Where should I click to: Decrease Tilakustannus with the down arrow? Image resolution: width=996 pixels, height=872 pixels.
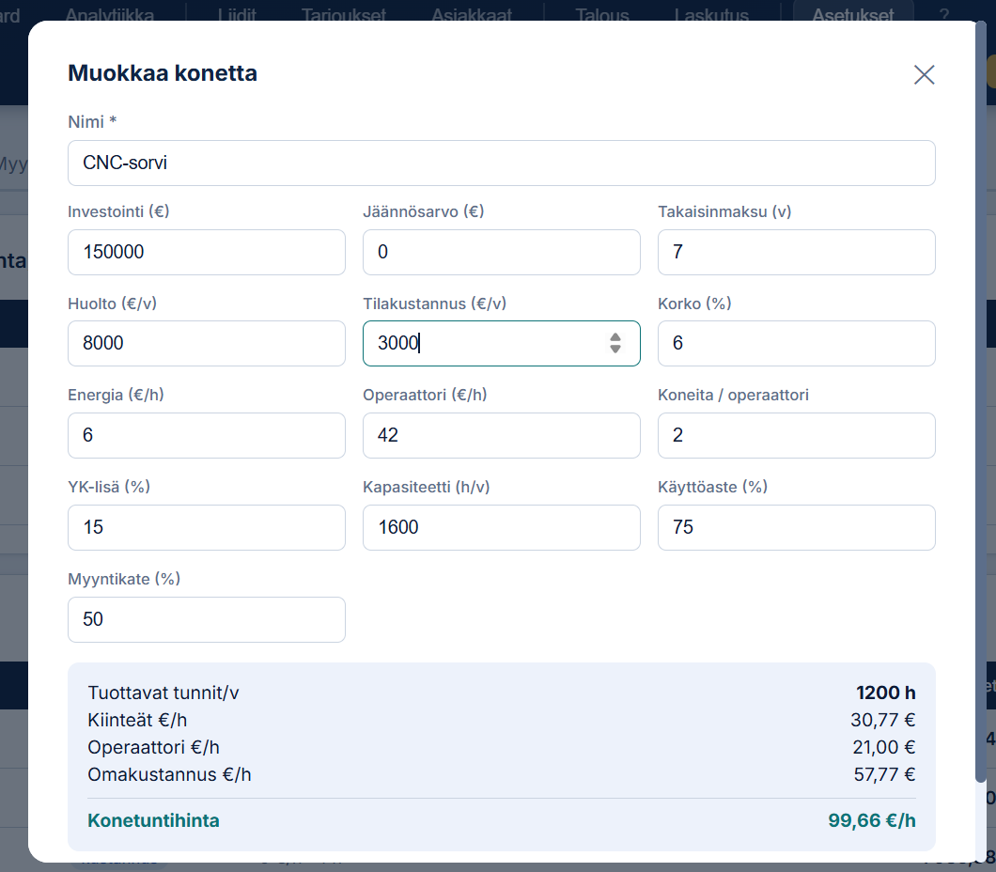click(615, 350)
